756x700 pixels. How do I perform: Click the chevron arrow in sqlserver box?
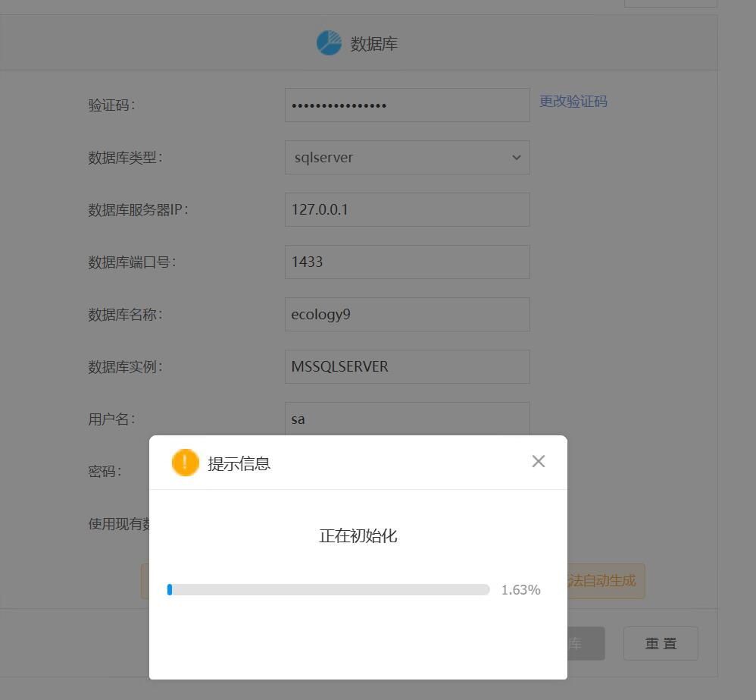pyautogui.click(x=517, y=158)
